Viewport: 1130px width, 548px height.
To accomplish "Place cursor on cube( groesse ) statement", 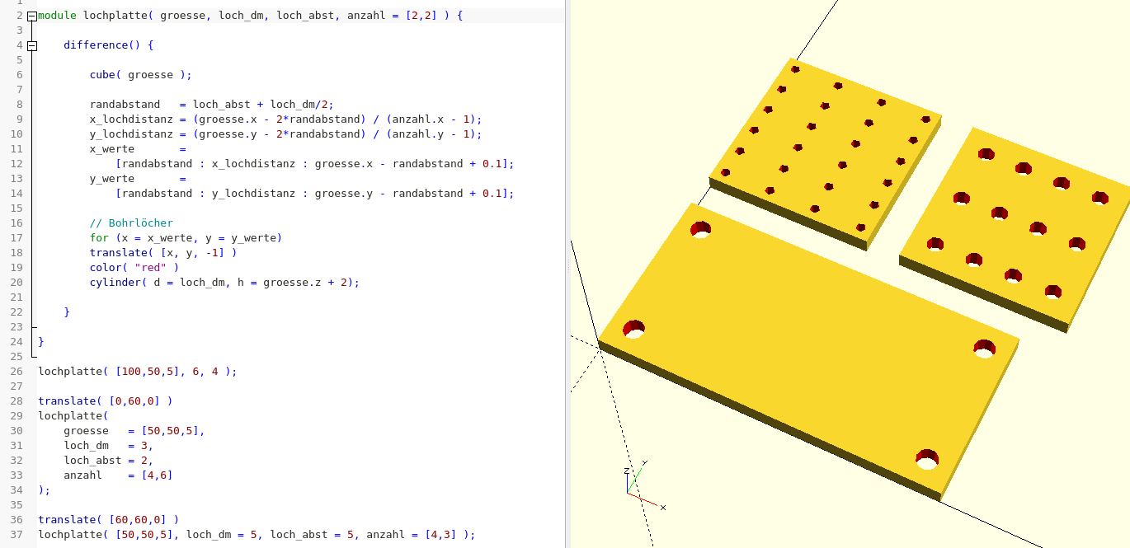I will coord(140,75).
